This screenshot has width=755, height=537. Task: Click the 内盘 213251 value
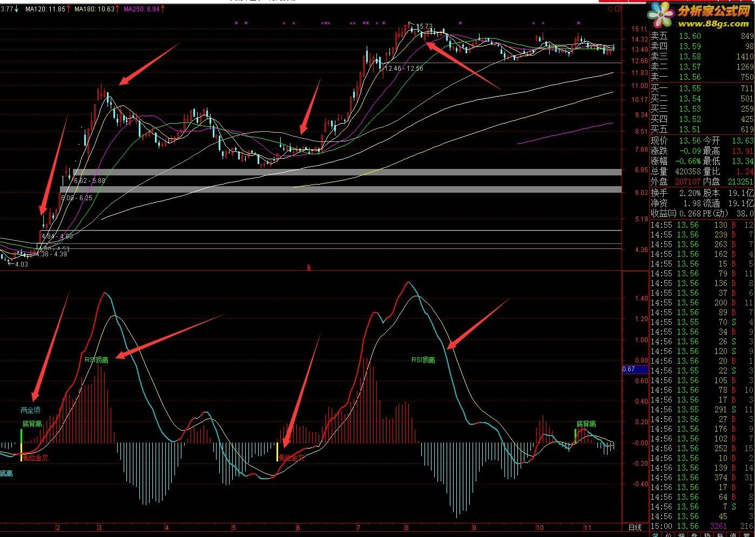tap(739, 182)
